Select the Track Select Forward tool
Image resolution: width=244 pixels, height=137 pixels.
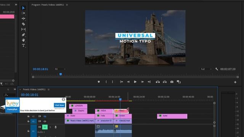(x=23, y=13)
